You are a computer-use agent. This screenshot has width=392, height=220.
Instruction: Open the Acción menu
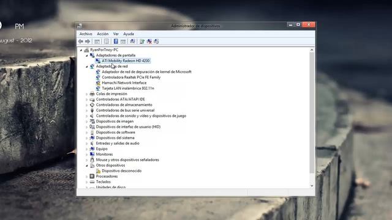[x=103, y=34]
